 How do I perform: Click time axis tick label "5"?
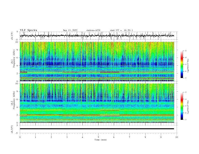[x=98, y=137]
